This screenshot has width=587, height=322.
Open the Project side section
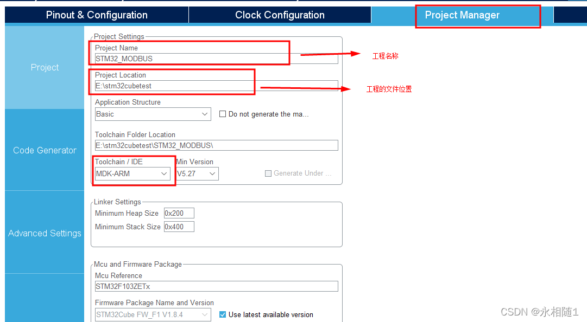45,67
